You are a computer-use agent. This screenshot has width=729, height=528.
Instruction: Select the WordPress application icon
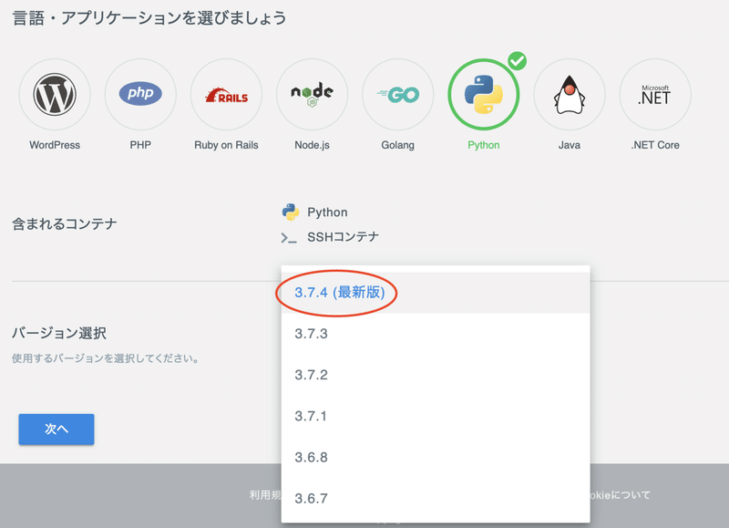click(x=55, y=94)
